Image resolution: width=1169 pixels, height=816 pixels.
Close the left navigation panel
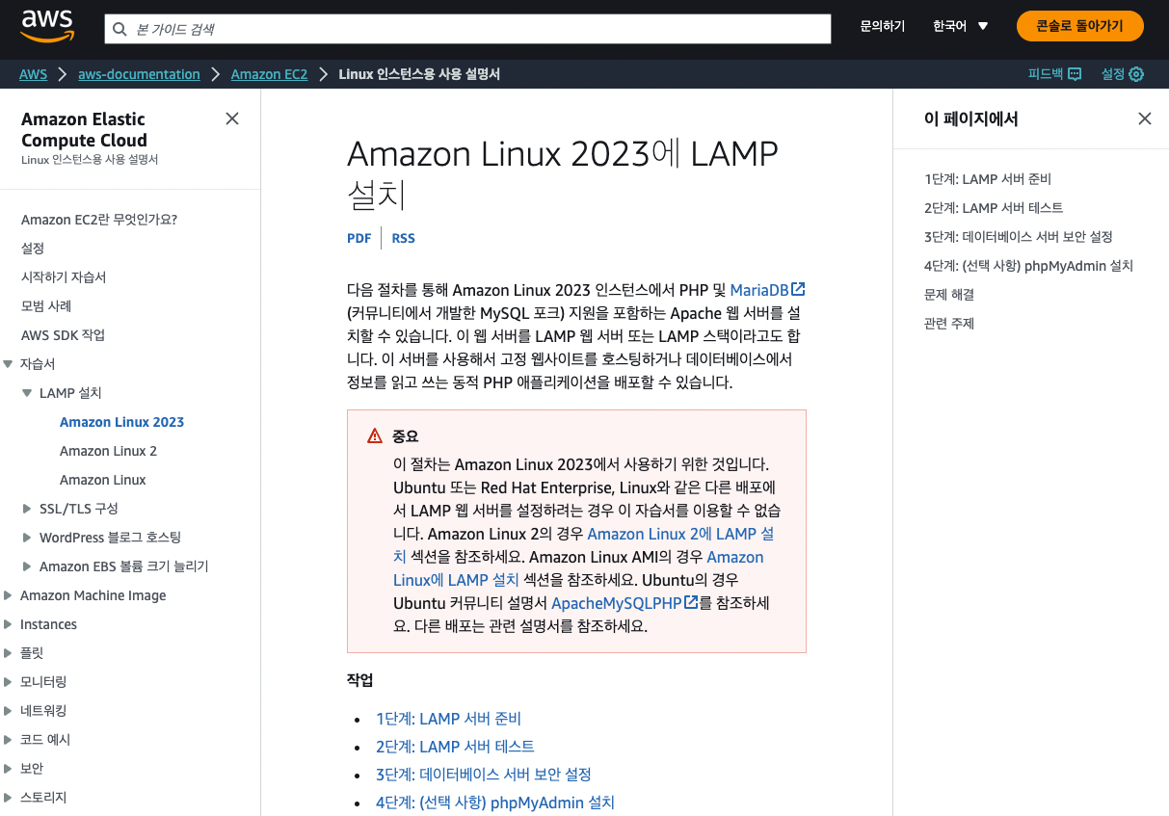[232, 118]
